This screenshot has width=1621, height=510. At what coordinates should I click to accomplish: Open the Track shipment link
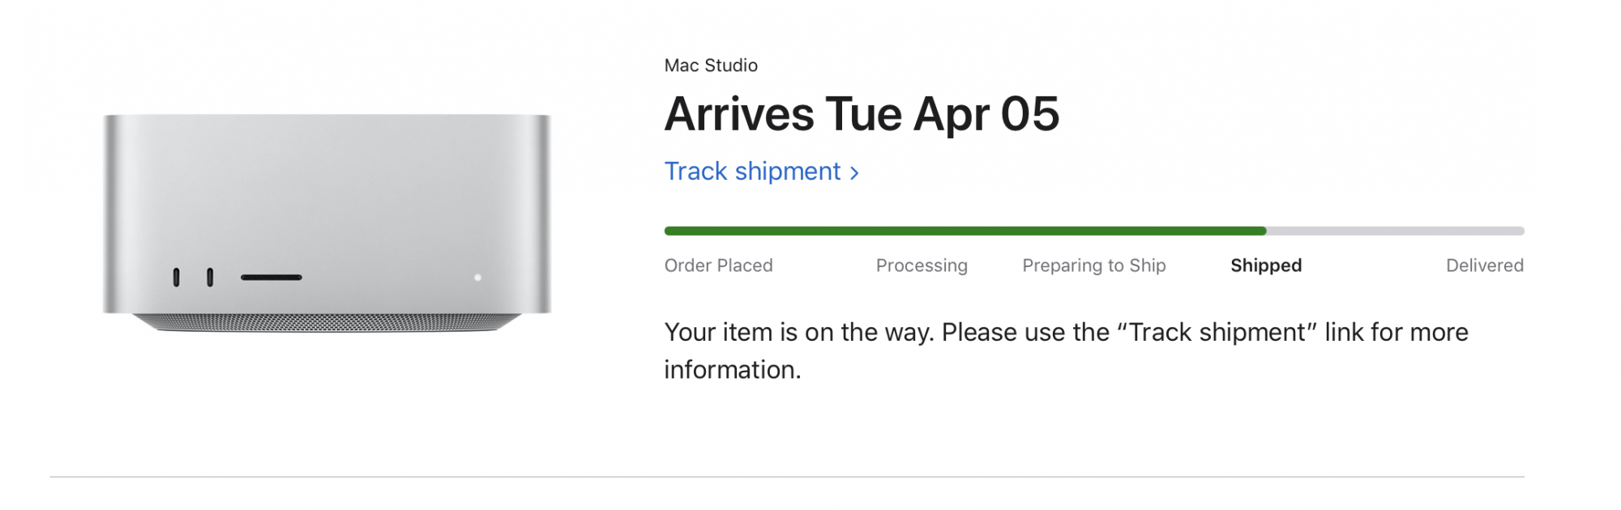pyautogui.click(x=752, y=172)
